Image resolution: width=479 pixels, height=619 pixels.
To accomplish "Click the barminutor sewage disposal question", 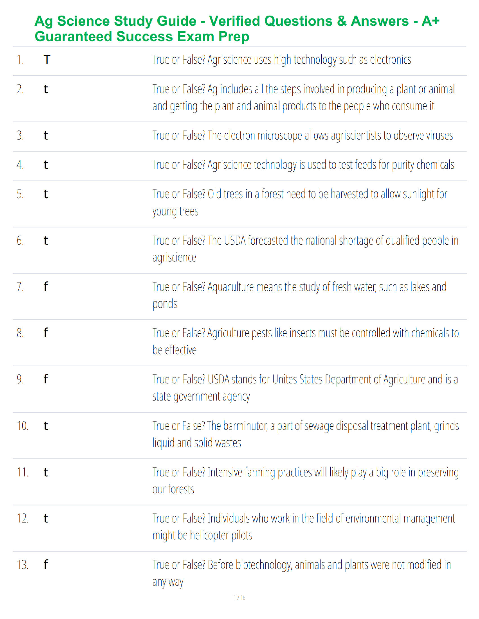I will click(306, 434).
